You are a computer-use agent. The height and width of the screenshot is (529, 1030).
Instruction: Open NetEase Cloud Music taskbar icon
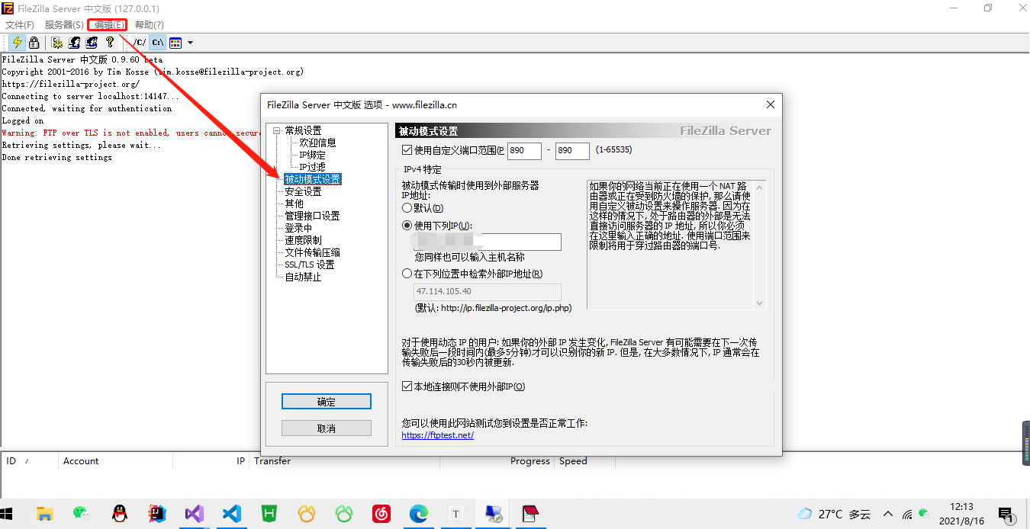381,514
